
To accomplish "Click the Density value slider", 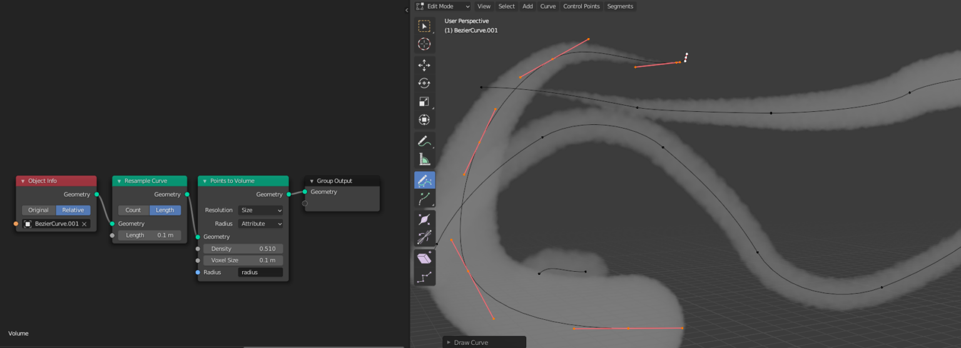I will coord(243,249).
